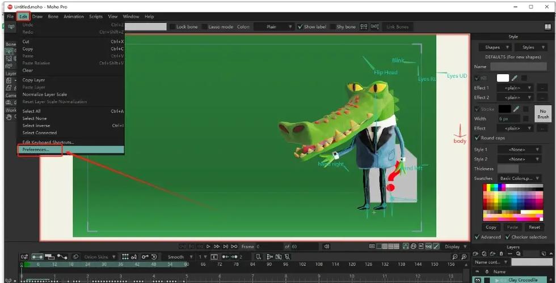556x283 pixels.
Task: Click the timeline zoom out magnifier
Action: [x=455, y=257]
